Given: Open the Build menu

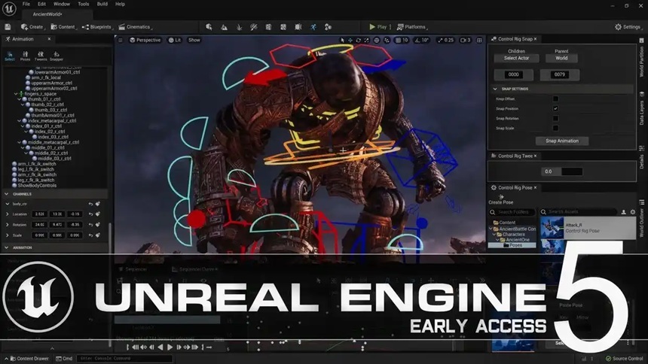Looking at the screenshot, I should pos(102,4).
